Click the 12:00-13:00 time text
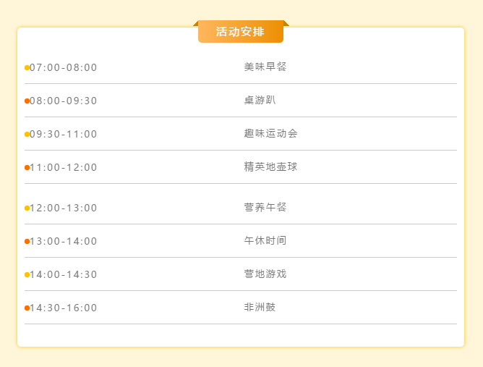 [64, 208]
